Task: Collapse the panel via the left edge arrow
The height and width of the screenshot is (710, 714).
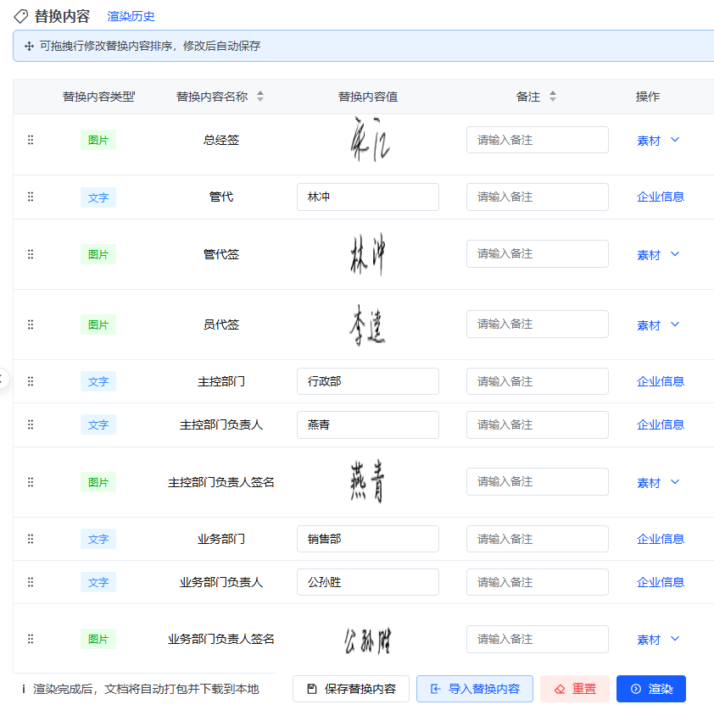Action: pos(3,378)
